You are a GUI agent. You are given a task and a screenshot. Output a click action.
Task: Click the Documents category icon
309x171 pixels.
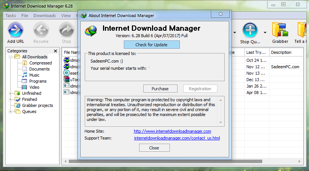[x=25, y=69]
